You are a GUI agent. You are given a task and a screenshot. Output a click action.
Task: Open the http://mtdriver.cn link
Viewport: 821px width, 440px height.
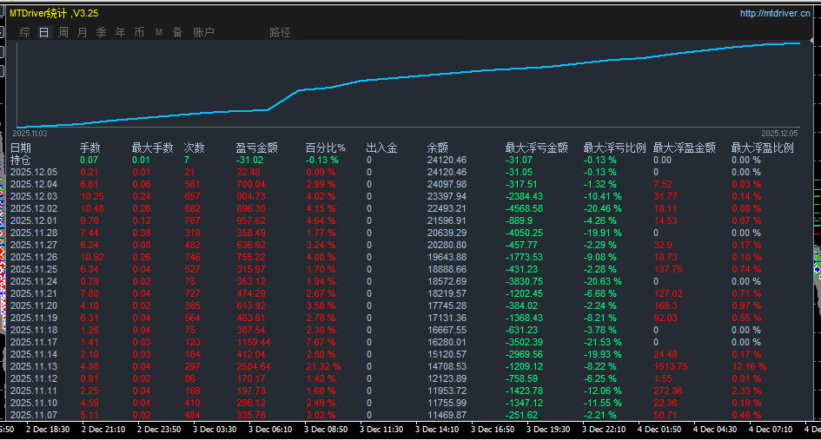click(775, 13)
